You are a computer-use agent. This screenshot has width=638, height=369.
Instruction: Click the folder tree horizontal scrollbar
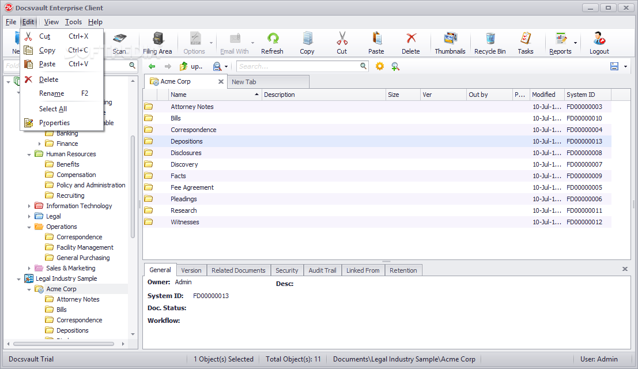click(64, 344)
